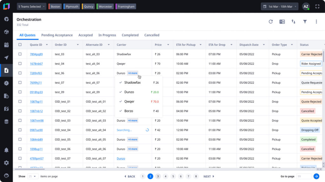Image resolution: width=325 pixels, height=182 pixels.
Task: Click the navigation arrow icon in the sidebar
Action: 6,58
